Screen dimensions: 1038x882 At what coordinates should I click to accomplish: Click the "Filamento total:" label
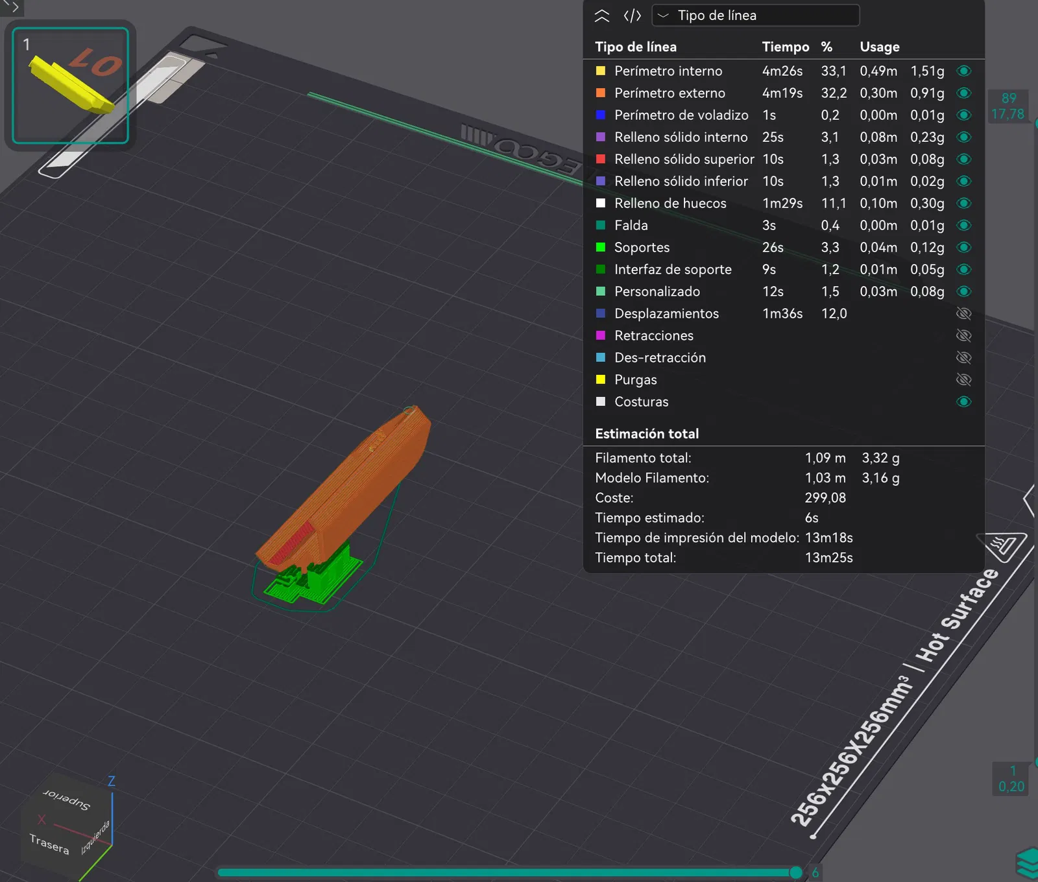[643, 458]
